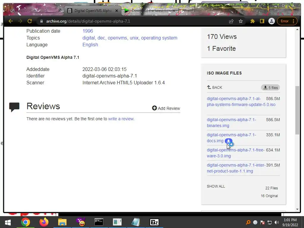304x228 pixels.
Task: Reload the archive.org page
Action: coord(30,21)
